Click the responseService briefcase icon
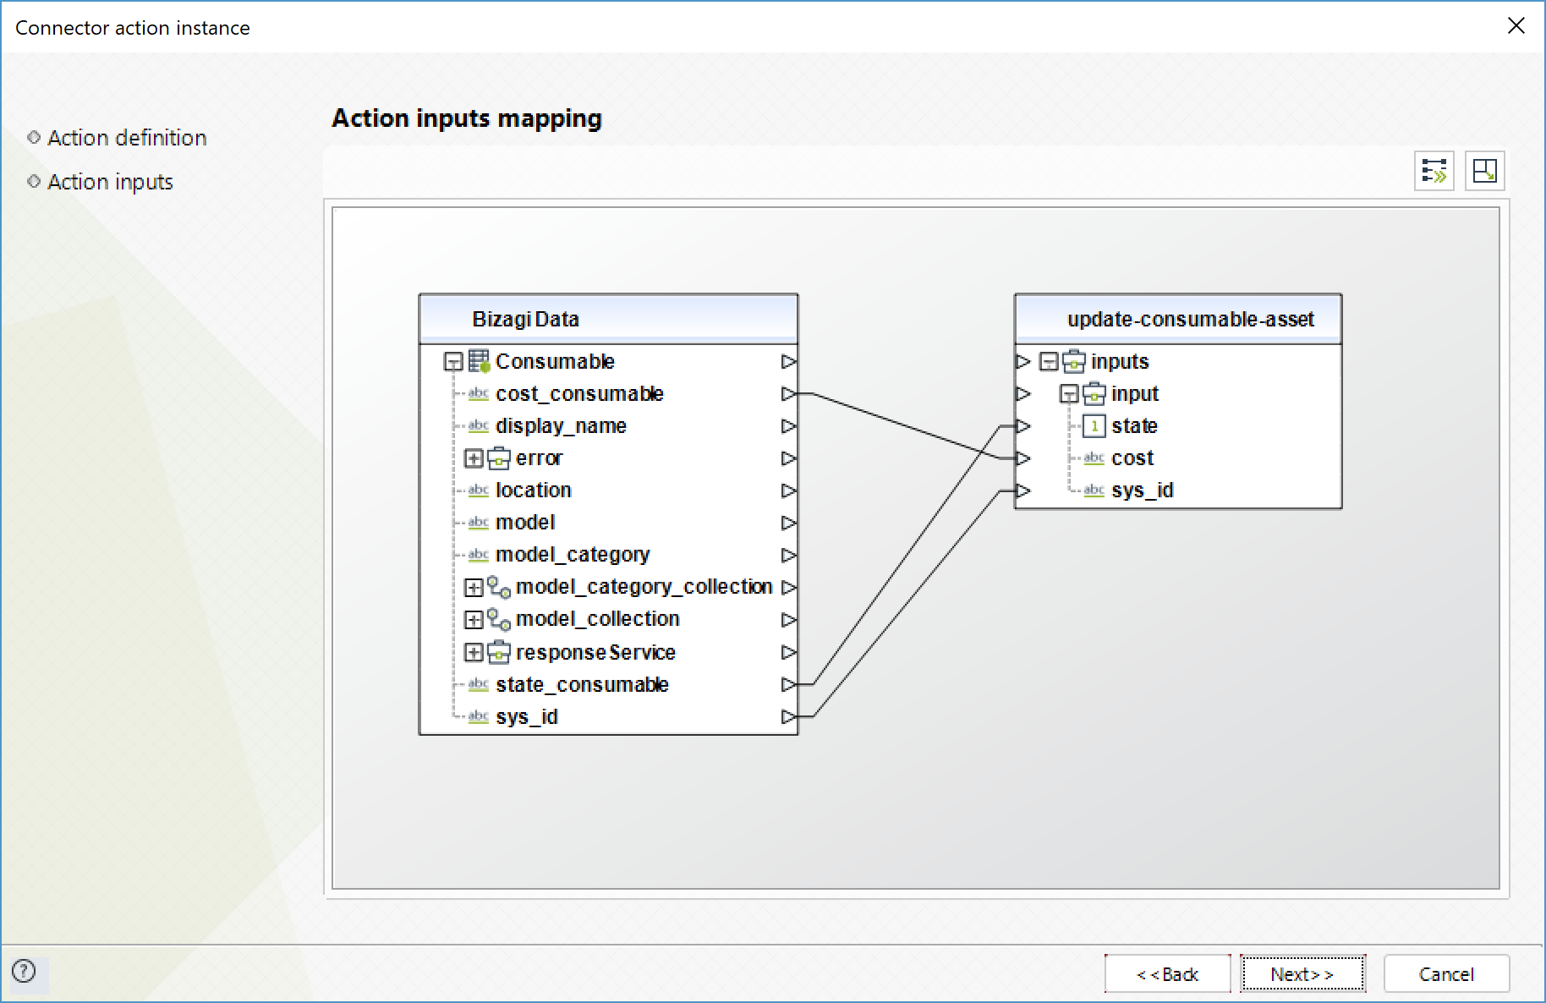Viewport: 1546px width, 1003px height. 499,652
